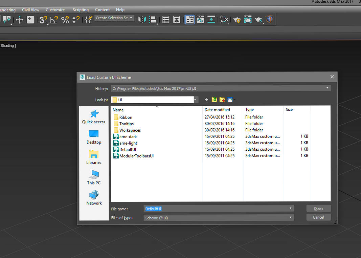Click the Mirror tool icon
361x258 pixels.
pos(142,20)
